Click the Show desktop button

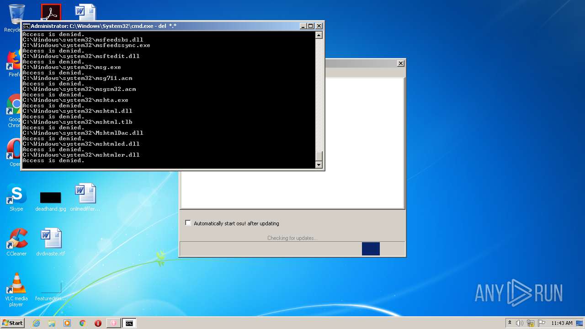click(x=580, y=323)
